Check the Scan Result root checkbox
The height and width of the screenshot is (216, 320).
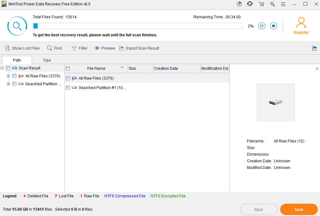(x=8, y=68)
